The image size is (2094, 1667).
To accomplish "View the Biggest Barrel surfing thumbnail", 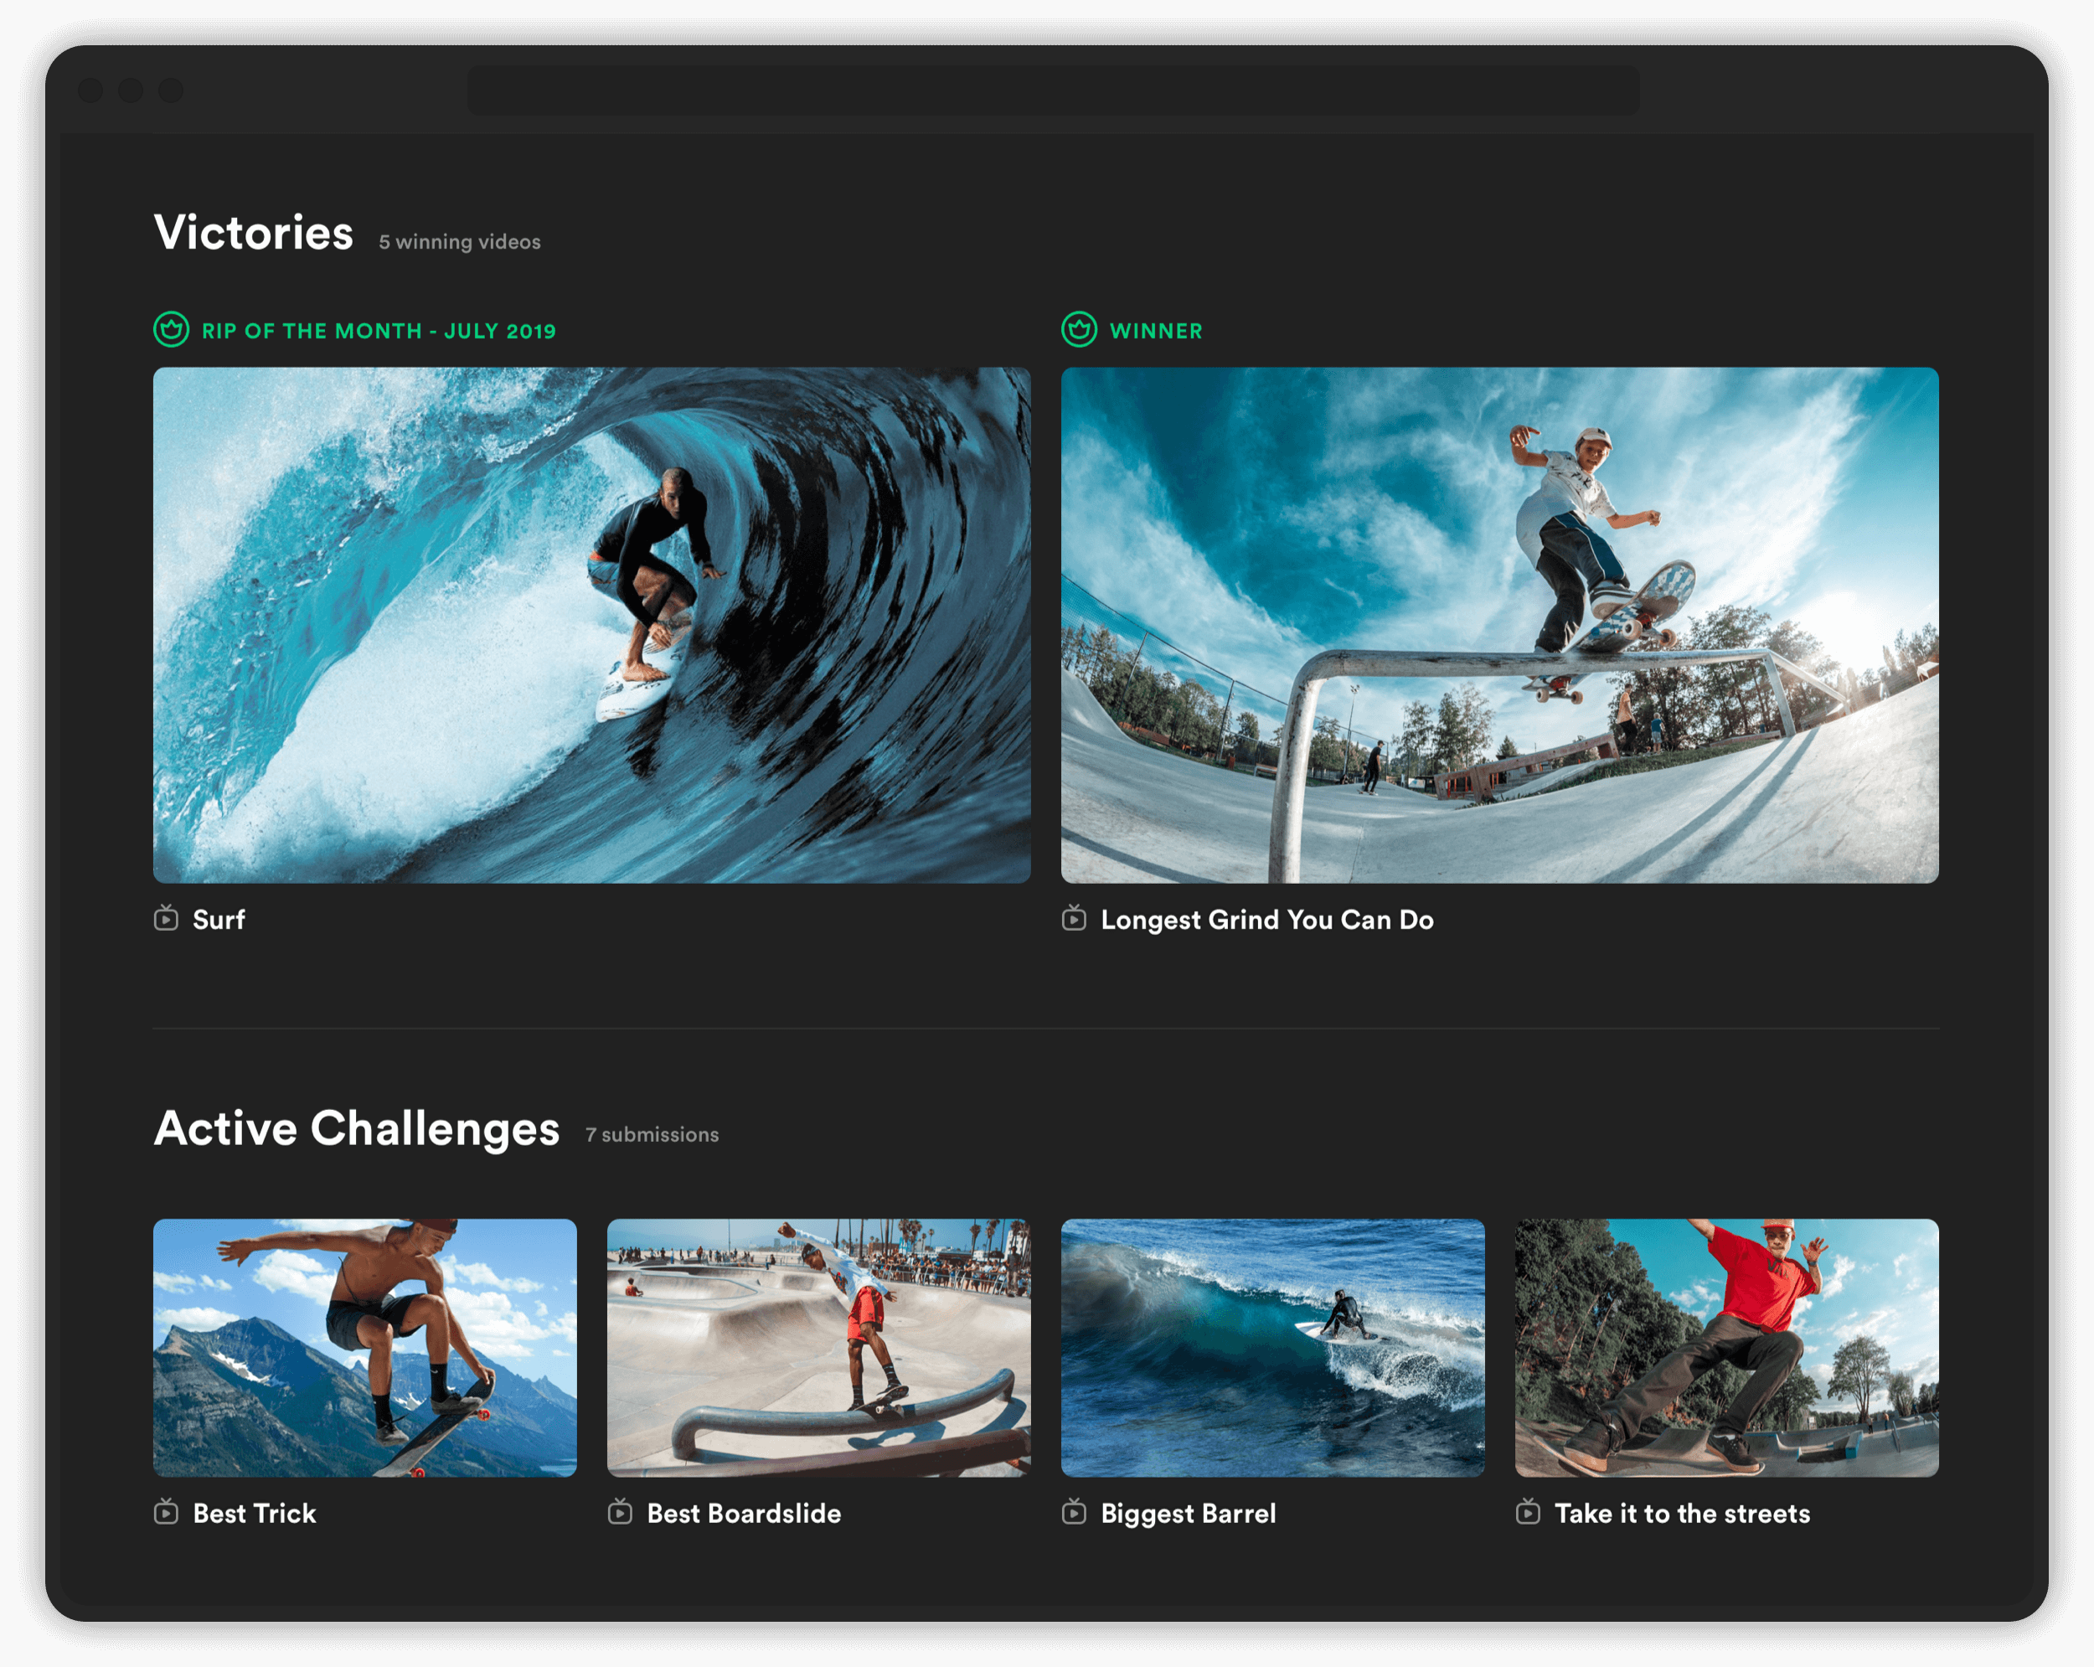I will click(1272, 1347).
